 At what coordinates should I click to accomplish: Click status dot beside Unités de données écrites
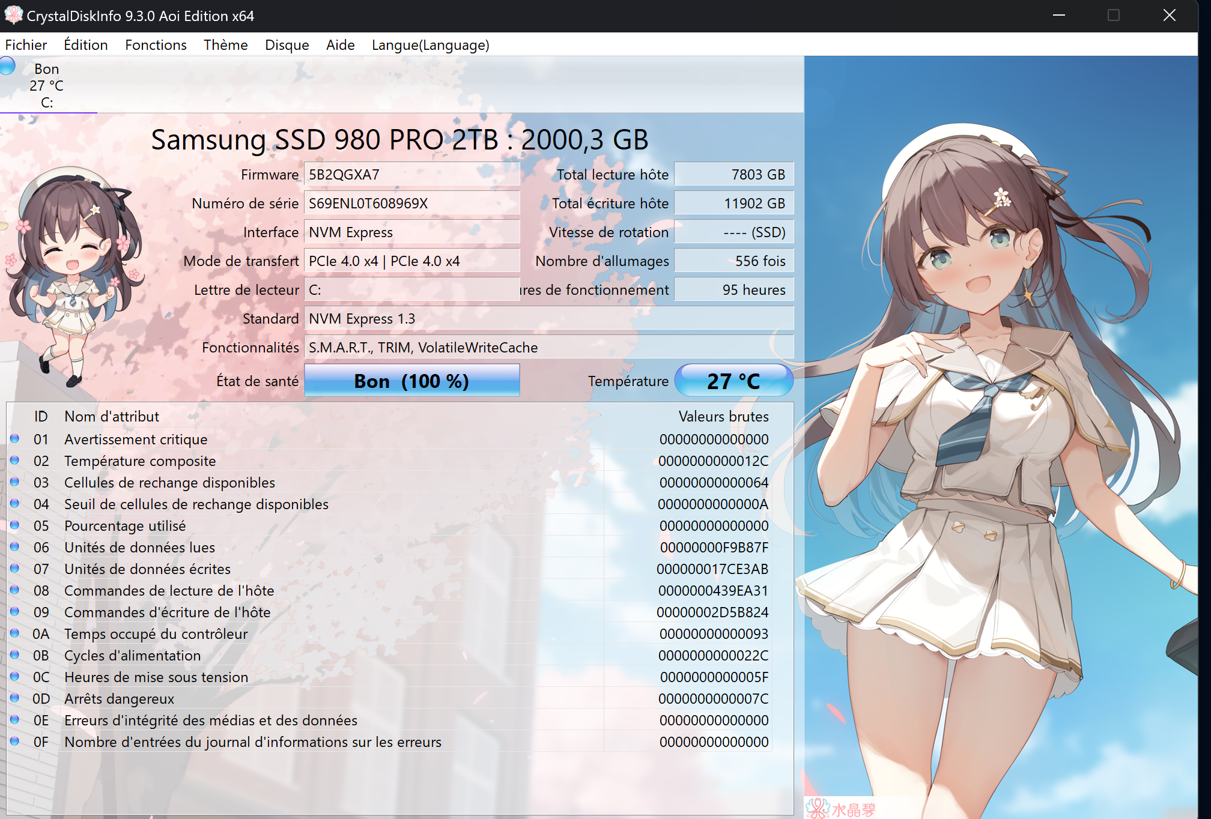[x=15, y=569]
